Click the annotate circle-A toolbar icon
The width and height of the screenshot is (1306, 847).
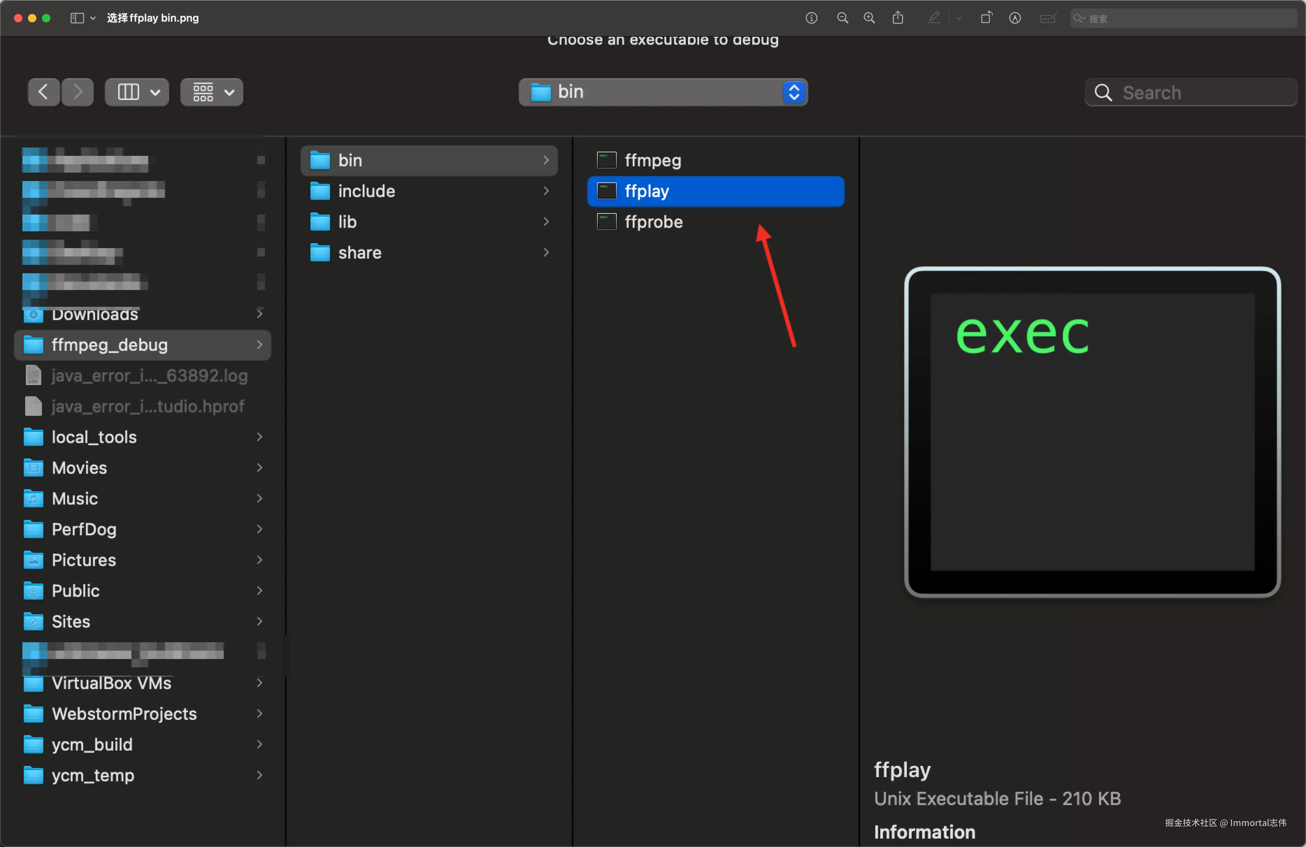click(1014, 18)
